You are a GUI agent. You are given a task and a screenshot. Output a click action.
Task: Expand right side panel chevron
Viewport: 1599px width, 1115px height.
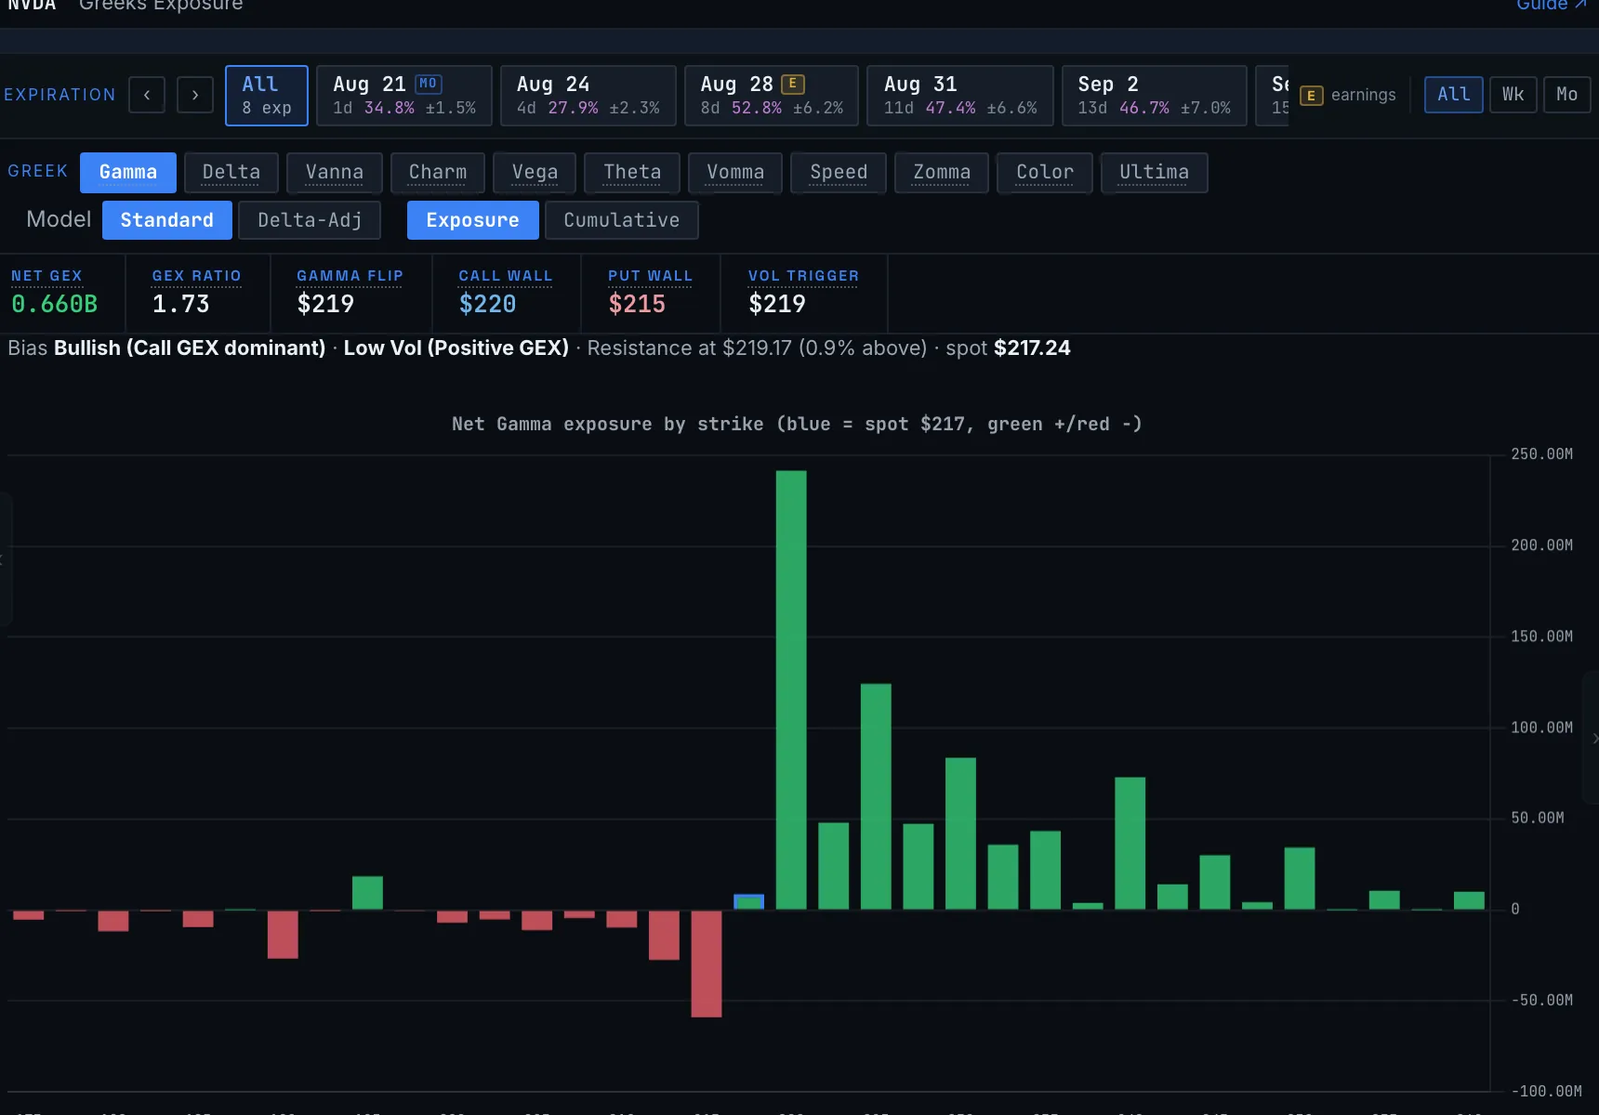pos(1592,739)
